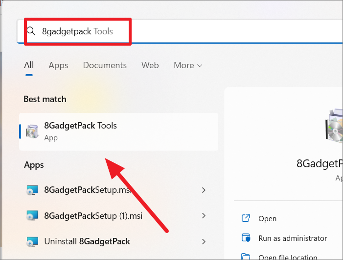
Task: Expand the More filters dropdown
Action: point(188,65)
